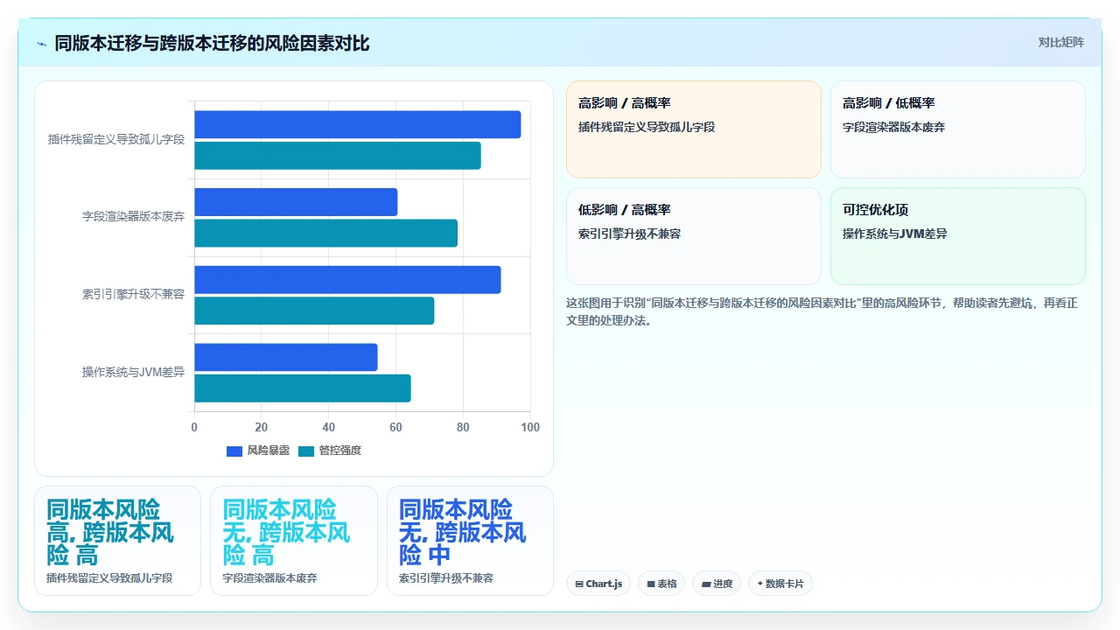Click the header icon beside the title

pyautogui.click(x=42, y=44)
